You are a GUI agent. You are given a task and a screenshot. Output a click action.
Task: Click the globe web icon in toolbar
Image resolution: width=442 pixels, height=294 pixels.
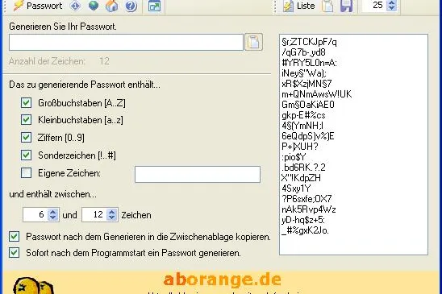click(x=94, y=6)
